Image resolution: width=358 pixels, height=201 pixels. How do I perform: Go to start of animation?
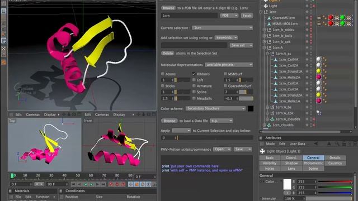[x=73, y=184]
